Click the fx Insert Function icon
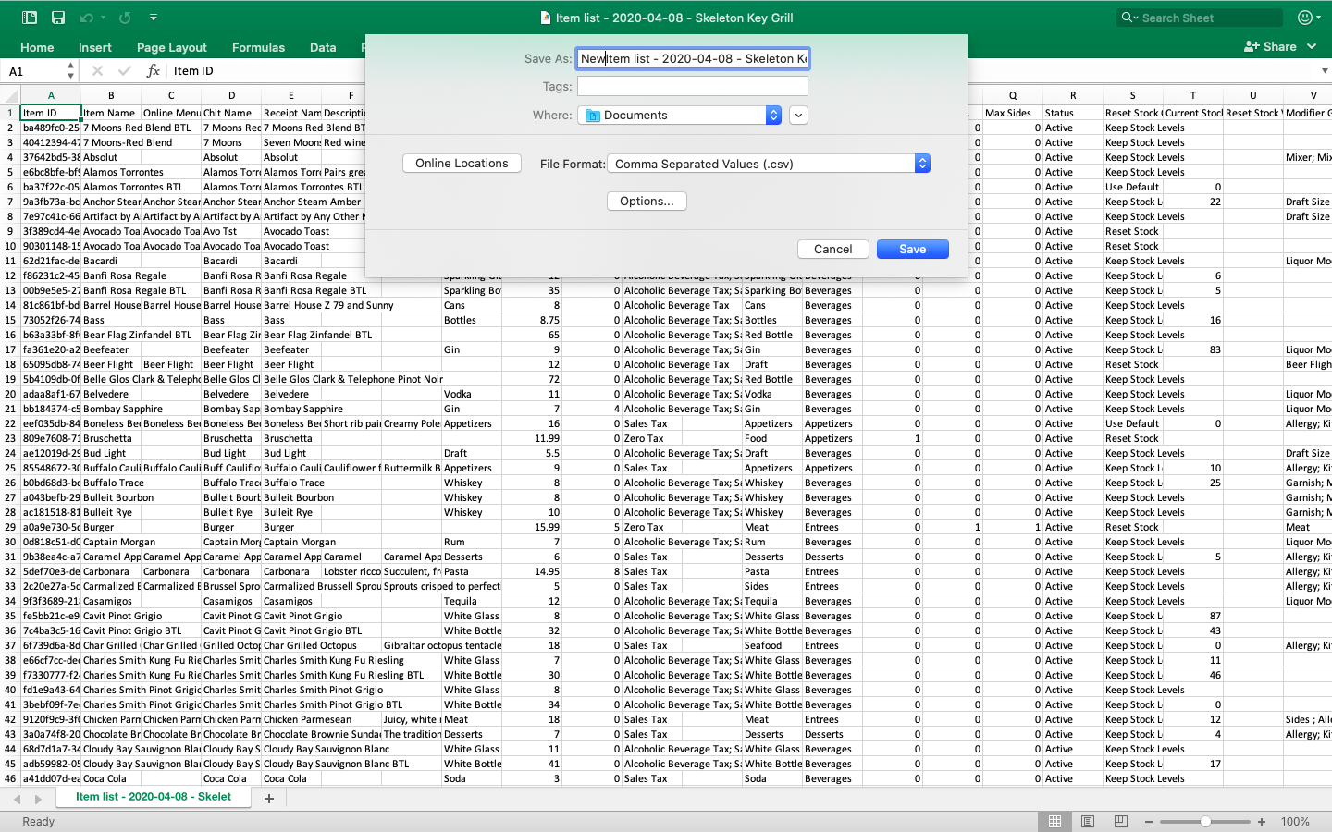The height and width of the screenshot is (832, 1332). 154,71
